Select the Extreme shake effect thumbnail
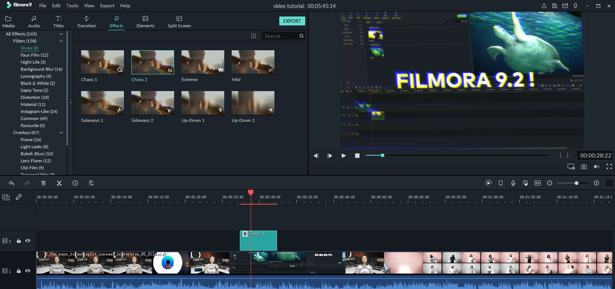Viewport: 615px width, 289px height. coord(203,63)
